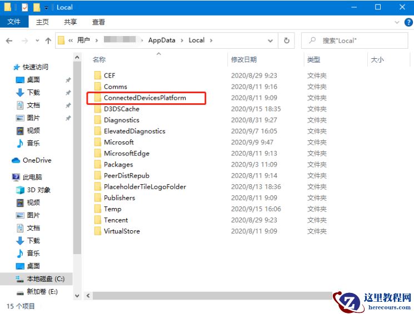Select the Comms folder icon
Screen dimensions: 414x314
[x=98, y=87]
